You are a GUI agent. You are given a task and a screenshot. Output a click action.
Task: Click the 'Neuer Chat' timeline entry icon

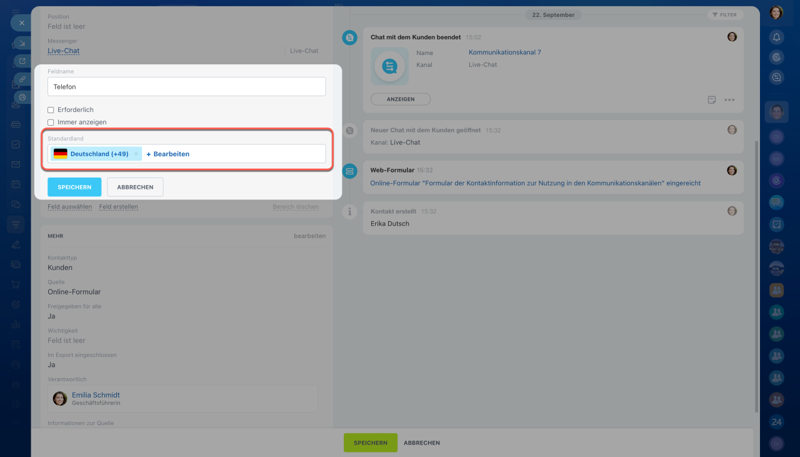pos(349,130)
